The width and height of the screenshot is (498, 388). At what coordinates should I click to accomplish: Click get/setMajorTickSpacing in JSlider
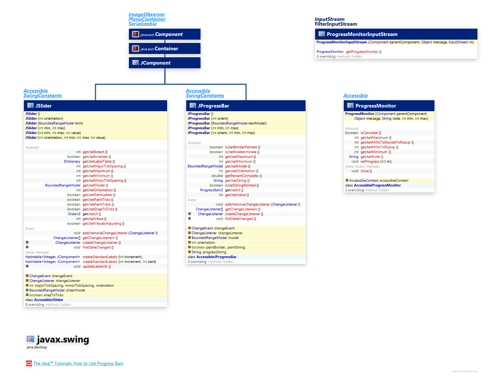click(x=103, y=166)
